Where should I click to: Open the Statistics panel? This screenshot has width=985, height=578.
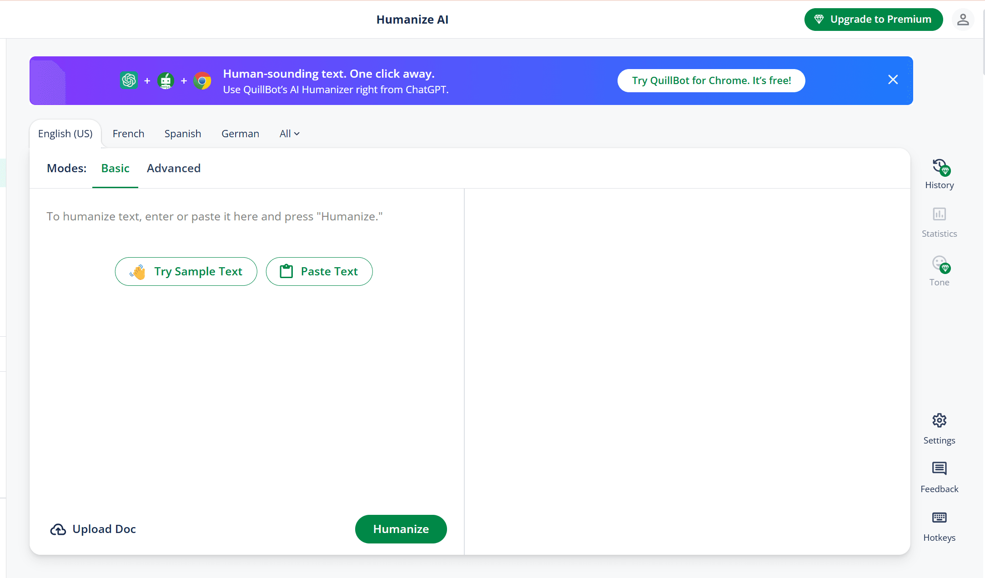pyautogui.click(x=939, y=222)
